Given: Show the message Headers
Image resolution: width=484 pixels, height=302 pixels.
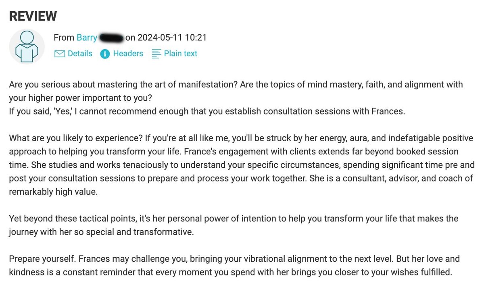Looking at the screenshot, I should pyautogui.click(x=128, y=54).
